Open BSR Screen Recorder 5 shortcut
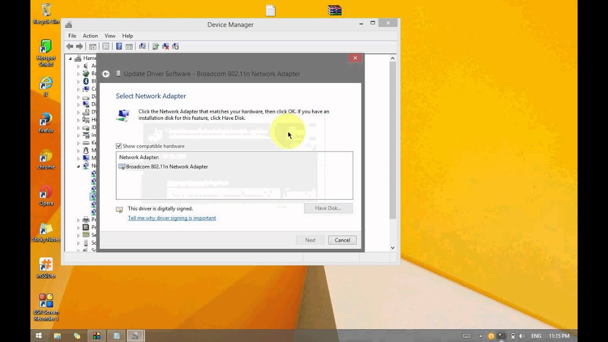The image size is (608, 342). (x=46, y=307)
